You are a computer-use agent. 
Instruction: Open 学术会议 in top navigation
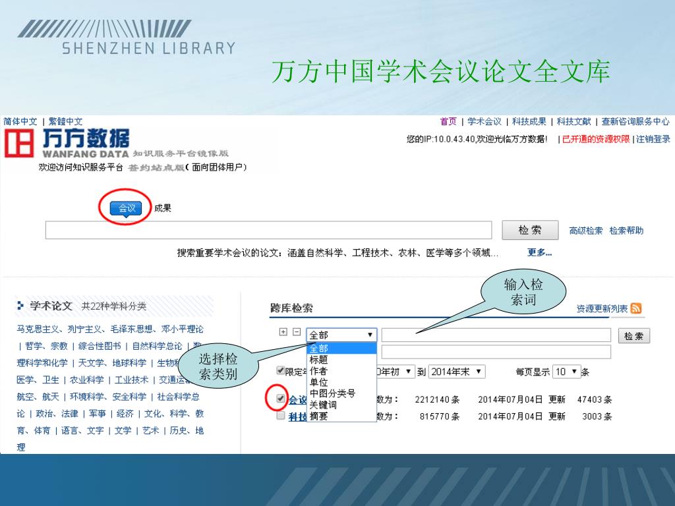[x=484, y=122]
